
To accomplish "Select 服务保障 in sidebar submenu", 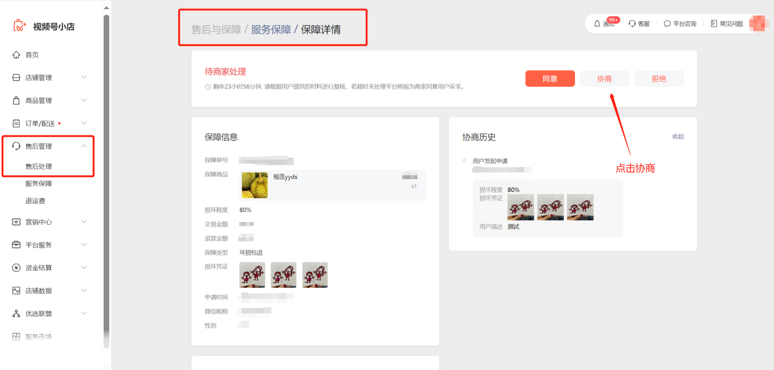I will click(x=39, y=184).
